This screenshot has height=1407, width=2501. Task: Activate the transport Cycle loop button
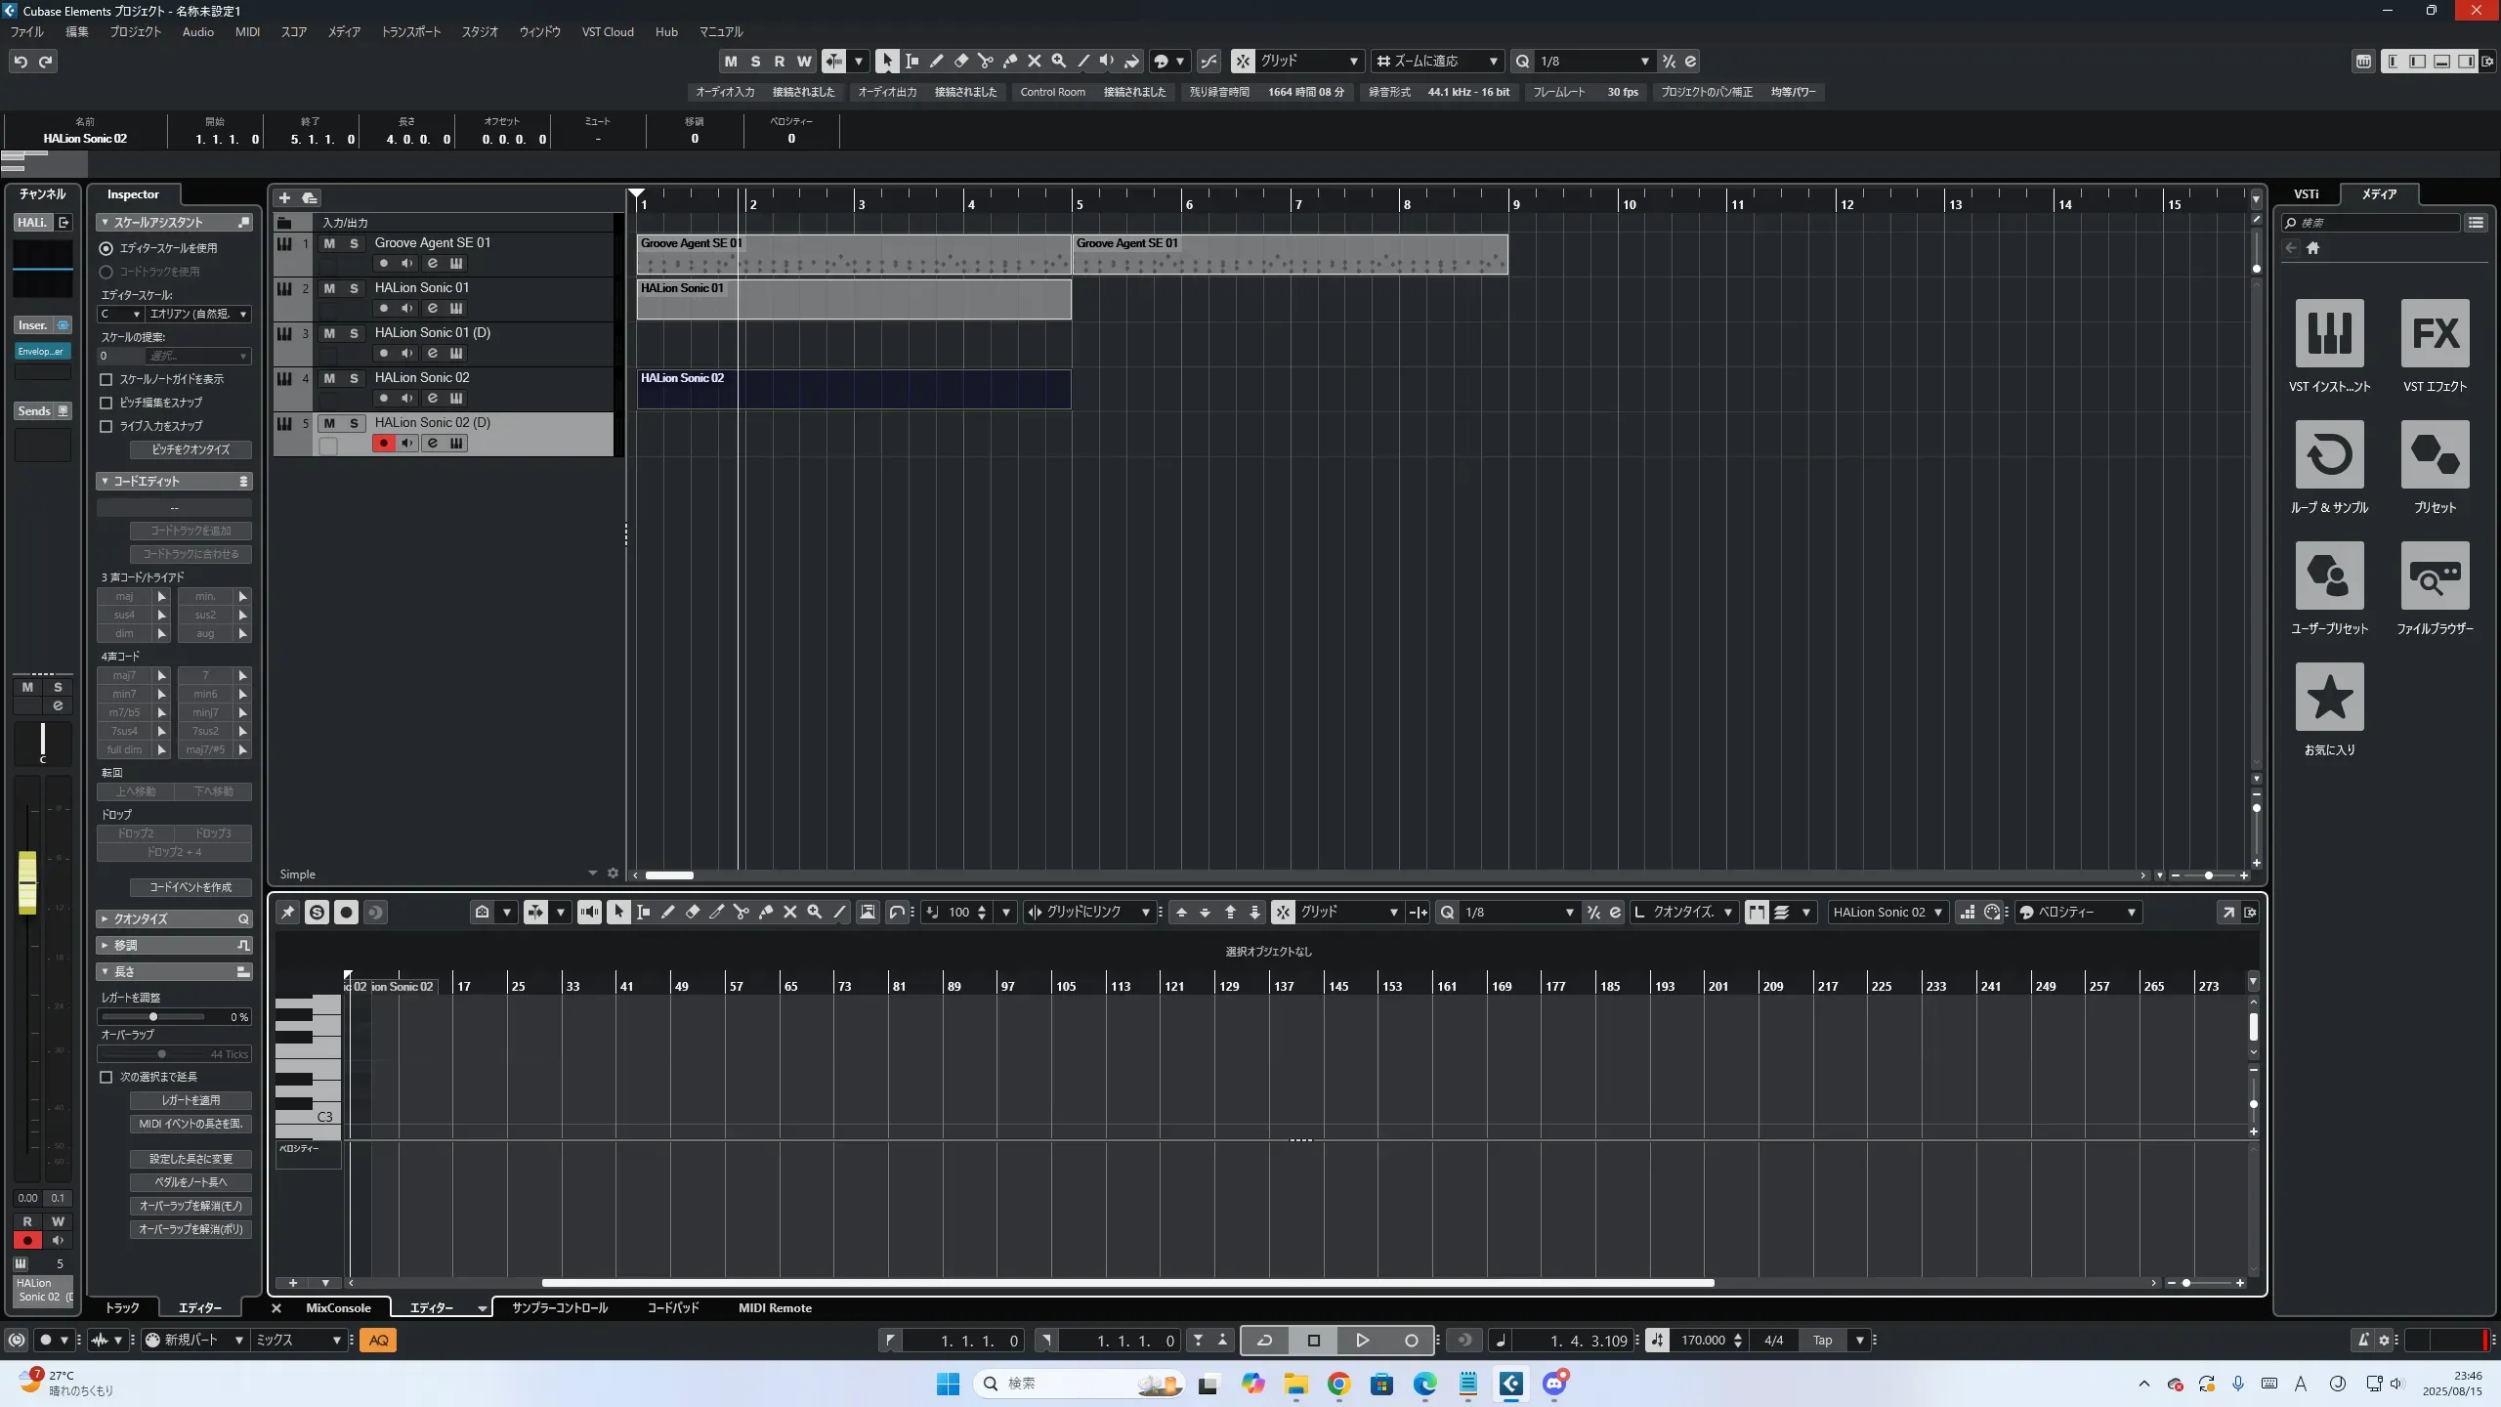1264,1341
